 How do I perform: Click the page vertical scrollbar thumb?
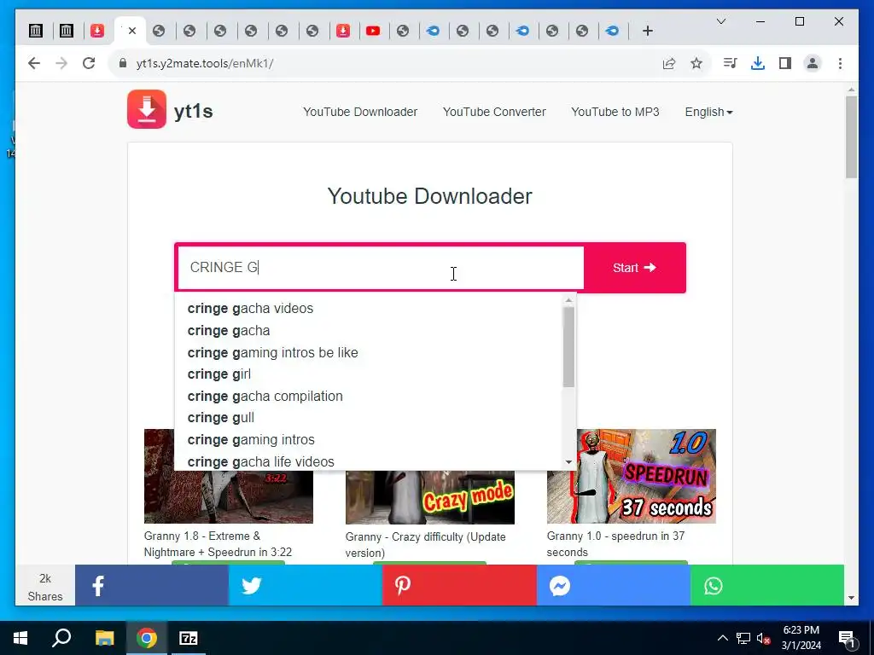tap(851, 137)
